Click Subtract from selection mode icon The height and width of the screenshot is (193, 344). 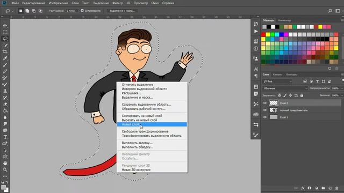pos(34,11)
